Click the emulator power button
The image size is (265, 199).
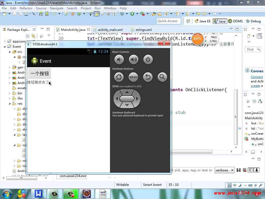[x=148, y=60]
